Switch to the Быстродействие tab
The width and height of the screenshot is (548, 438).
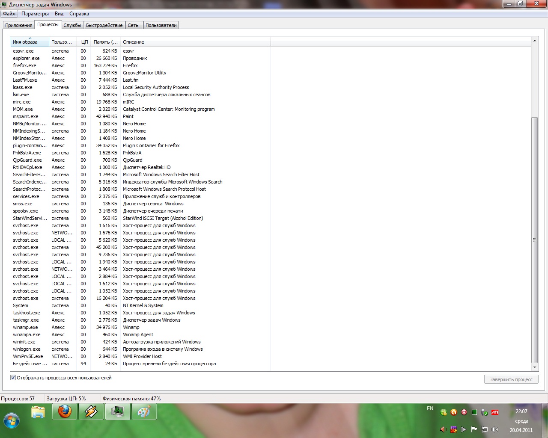point(104,25)
